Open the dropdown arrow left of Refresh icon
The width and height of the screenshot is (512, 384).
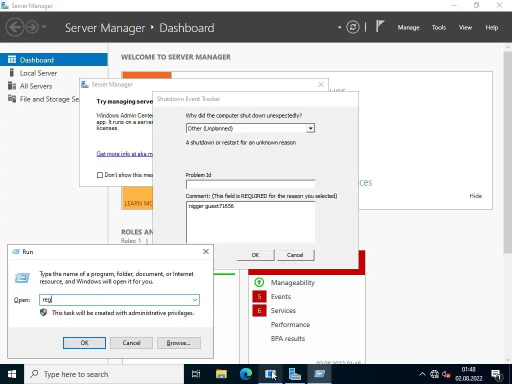(x=339, y=27)
